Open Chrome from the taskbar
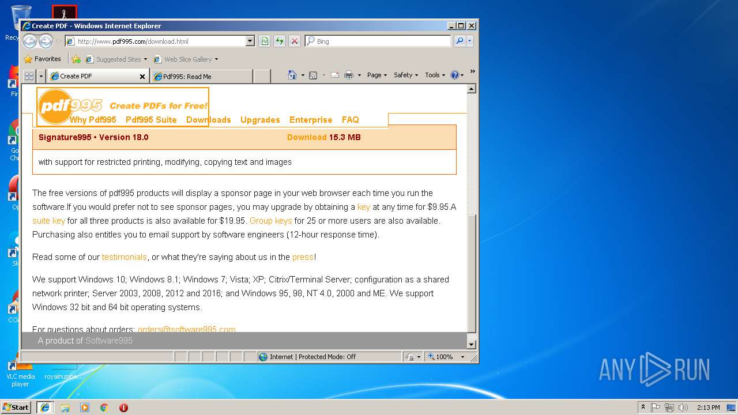The image size is (738, 415). tap(104, 407)
